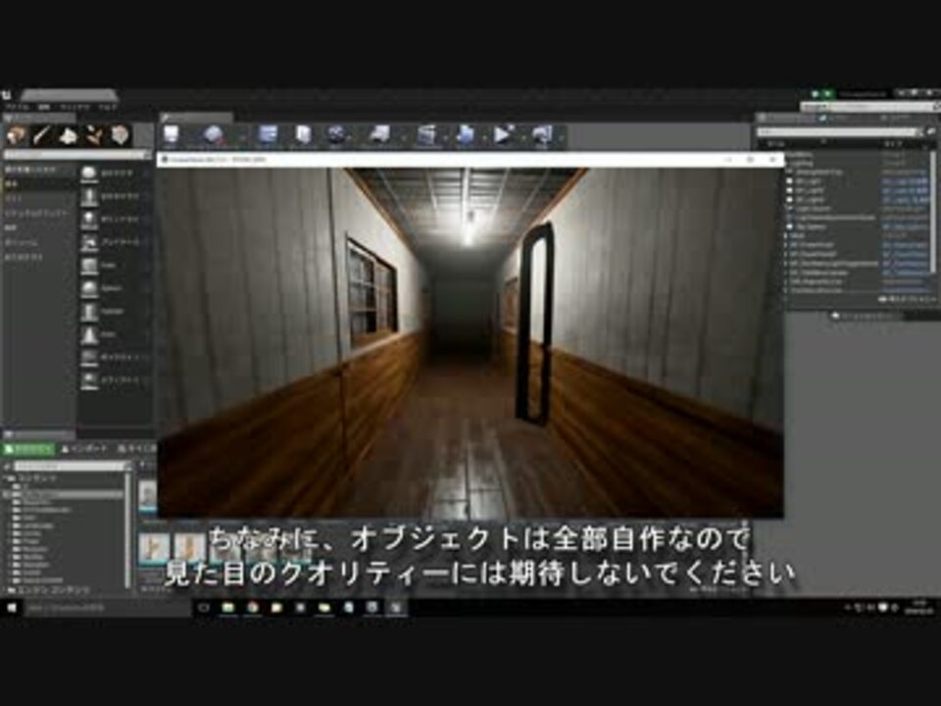Select the ビジュアルエフェクト placement category

[37, 213]
